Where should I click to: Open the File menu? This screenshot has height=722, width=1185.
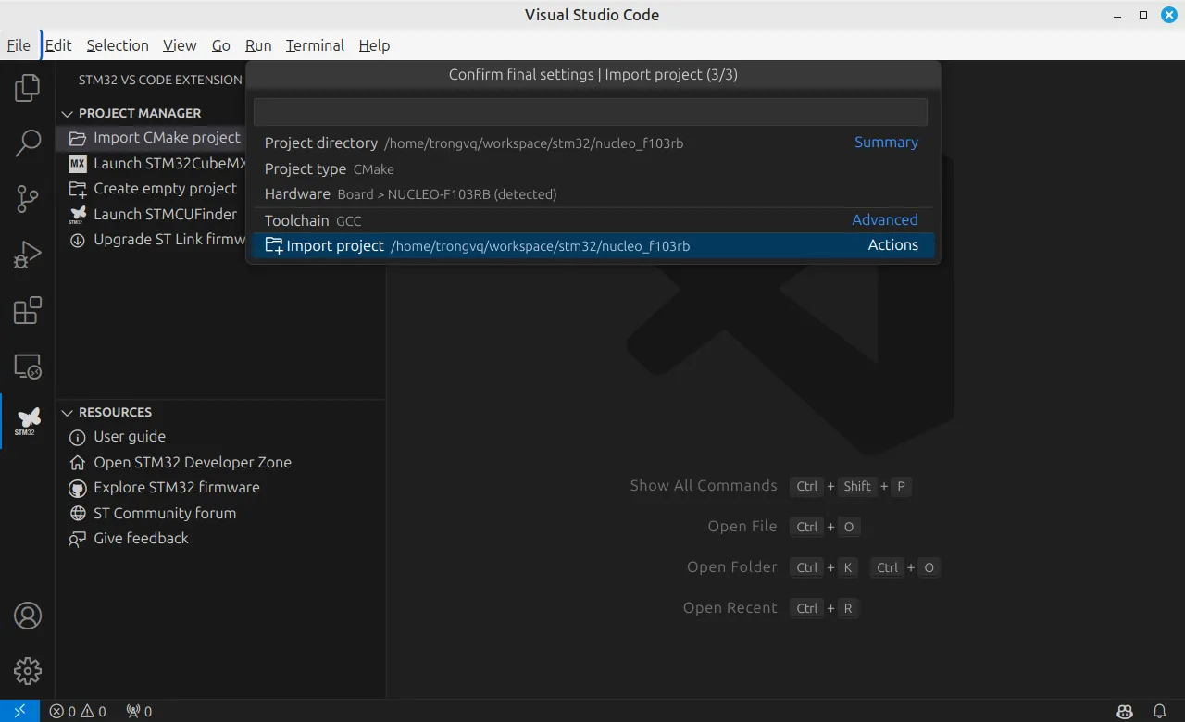tap(19, 45)
